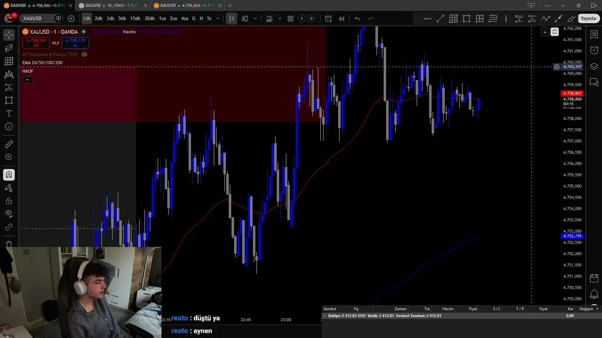
Task: Open the indicator templates grid icon
Action: tap(291, 18)
